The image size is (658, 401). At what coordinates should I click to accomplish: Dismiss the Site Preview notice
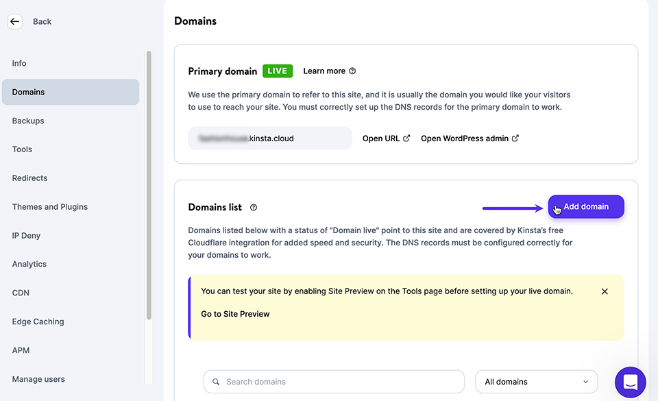click(605, 291)
